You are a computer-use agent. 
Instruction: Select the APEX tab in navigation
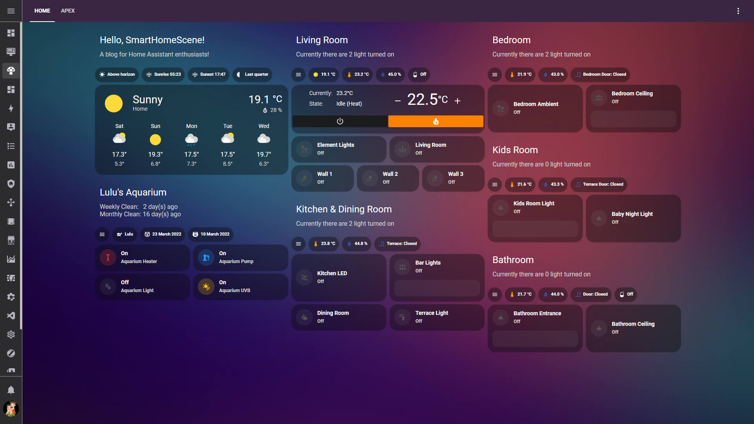pos(67,10)
